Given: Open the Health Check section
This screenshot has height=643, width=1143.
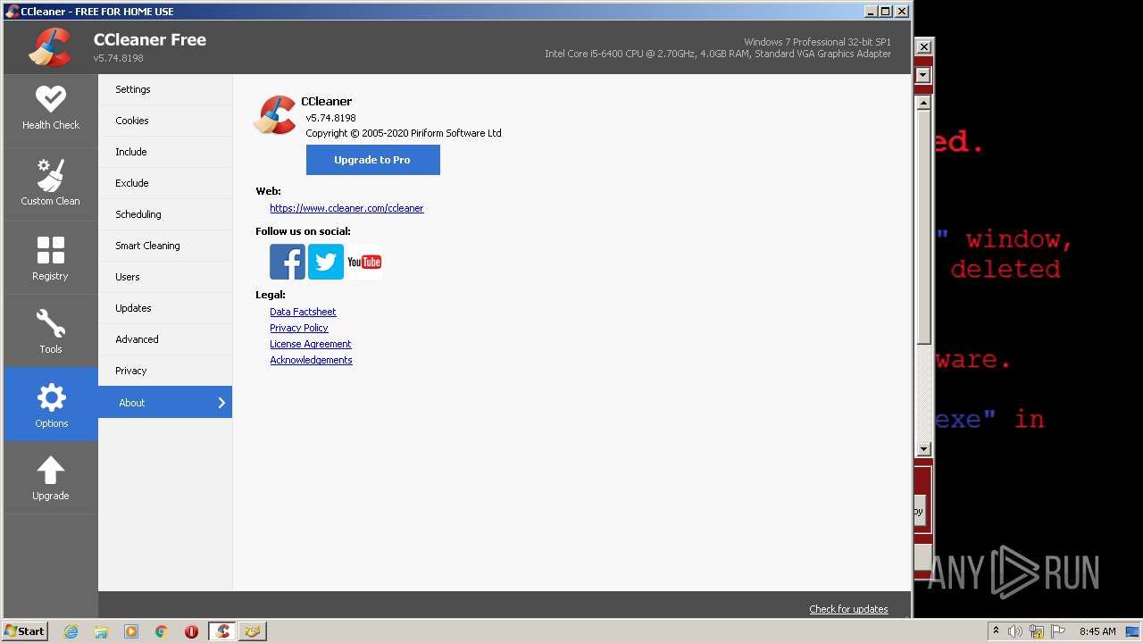Looking at the screenshot, I should click(x=51, y=110).
